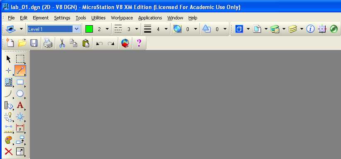Select the Dimension Element tool

tap(20, 128)
